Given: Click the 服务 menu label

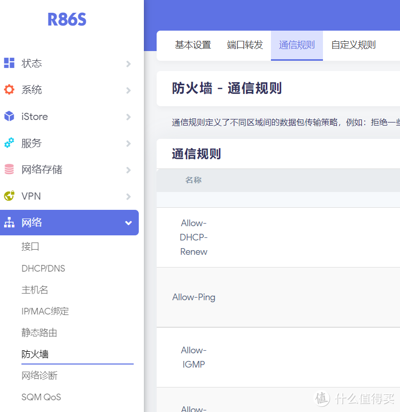Looking at the screenshot, I should (x=32, y=143).
